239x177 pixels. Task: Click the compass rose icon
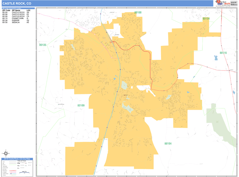tap(6, 153)
